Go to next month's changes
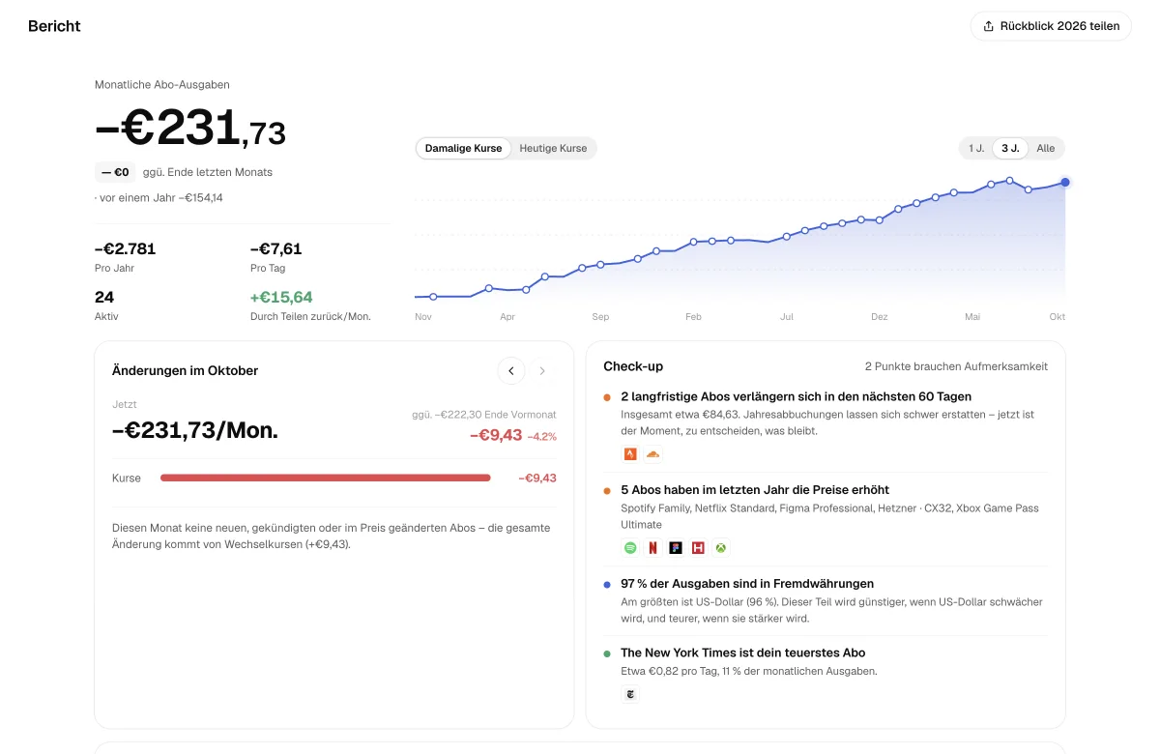The image size is (1160, 754). point(542,370)
